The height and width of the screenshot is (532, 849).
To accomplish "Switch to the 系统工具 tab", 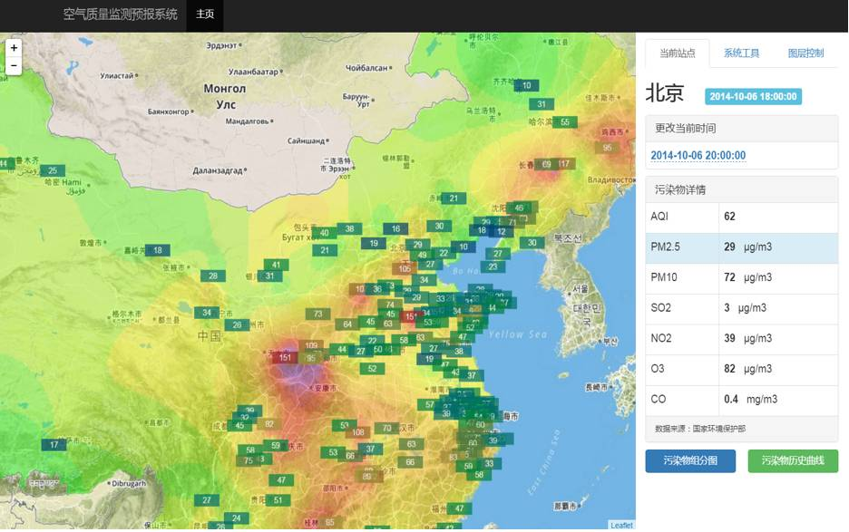I will coord(741,53).
